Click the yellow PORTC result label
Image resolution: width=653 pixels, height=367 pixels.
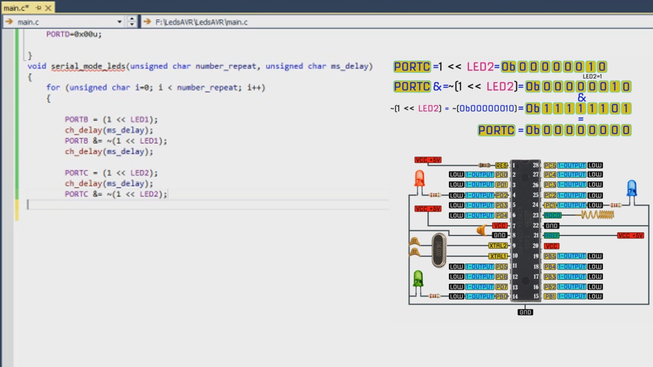pos(496,130)
